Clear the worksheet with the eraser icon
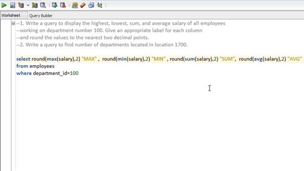 (83, 5)
